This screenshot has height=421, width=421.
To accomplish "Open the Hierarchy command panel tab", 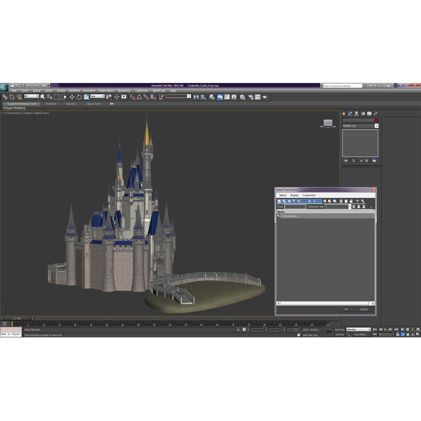I will 357,113.
